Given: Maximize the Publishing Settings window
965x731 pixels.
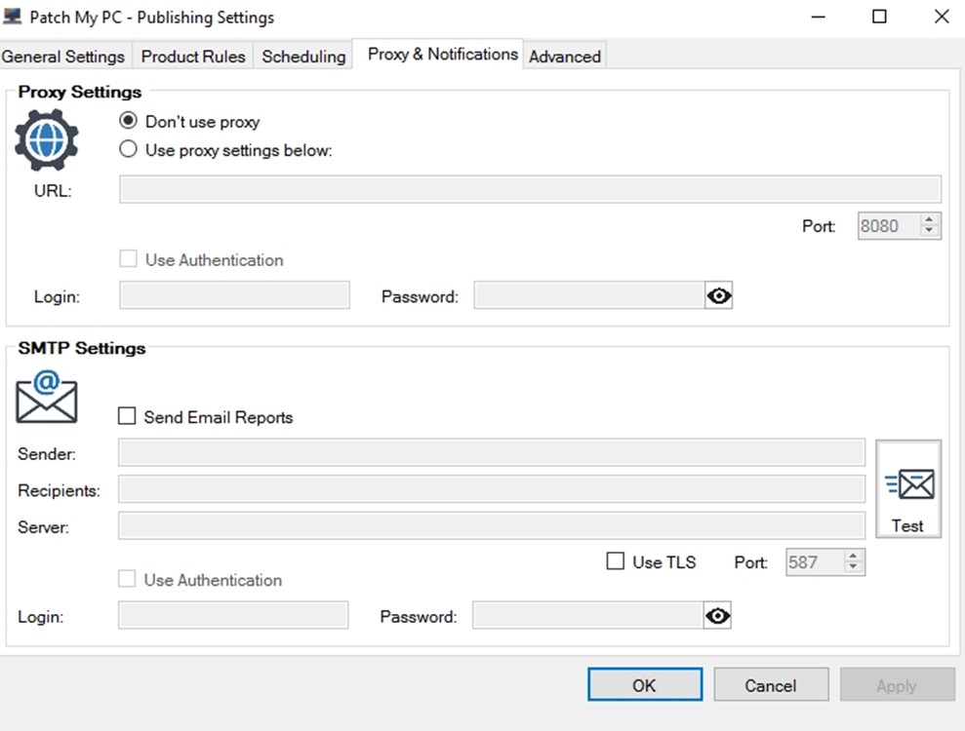Looking at the screenshot, I should point(879,17).
